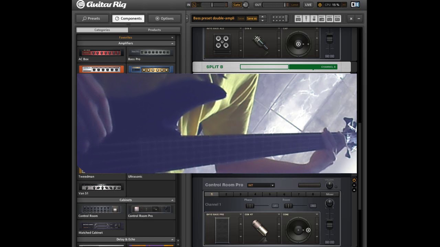Toggle LIVE view mode
The width and height of the screenshot is (440, 247).
pyautogui.click(x=308, y=5)
